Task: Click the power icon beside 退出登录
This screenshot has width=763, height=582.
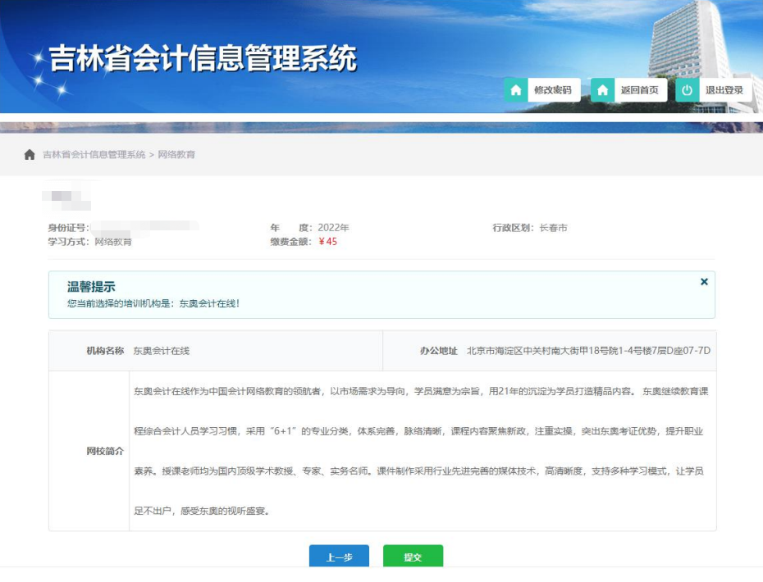Action: (x=687, y=90)
